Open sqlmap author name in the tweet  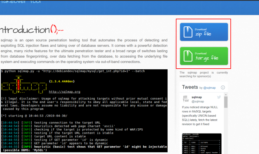(197, 97)
